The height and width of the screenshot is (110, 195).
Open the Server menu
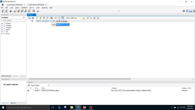[32, 8]
